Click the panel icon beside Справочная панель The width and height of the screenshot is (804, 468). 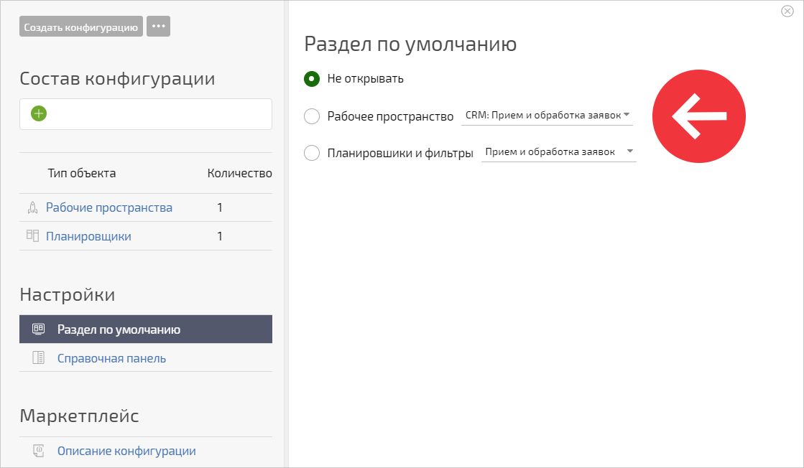pos(39,357)
